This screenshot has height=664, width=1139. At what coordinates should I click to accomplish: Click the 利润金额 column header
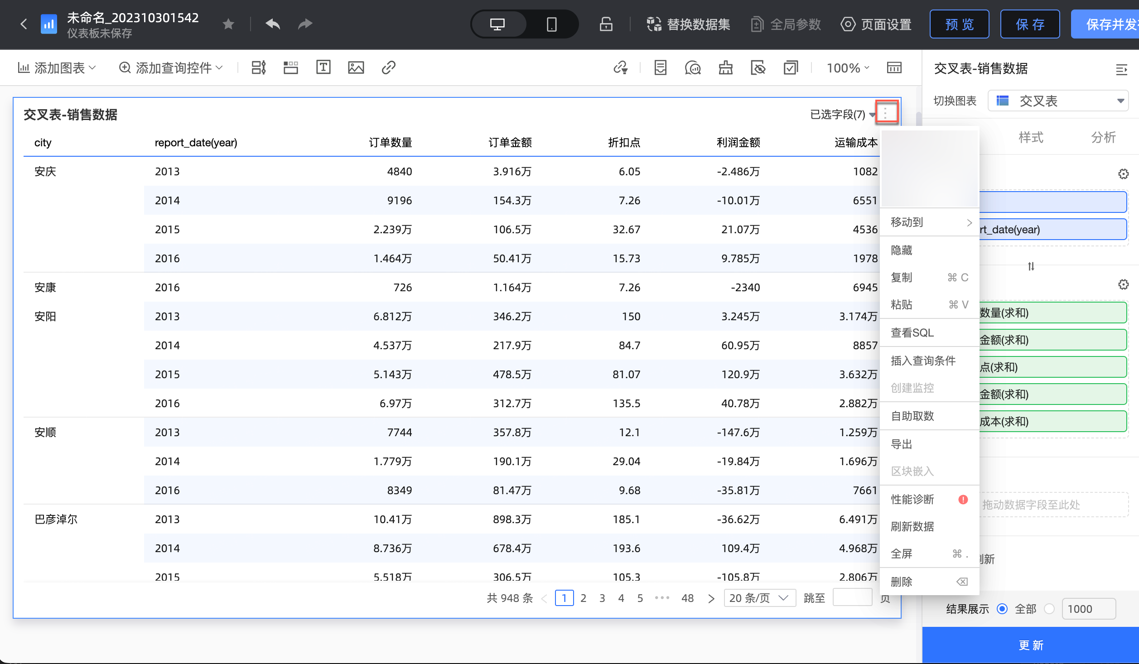coord(738,143)
